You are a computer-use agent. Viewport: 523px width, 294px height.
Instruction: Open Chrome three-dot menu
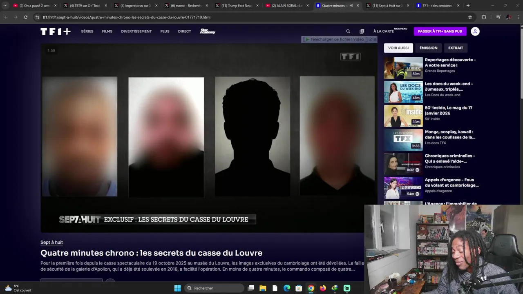[x=518, y=17]
